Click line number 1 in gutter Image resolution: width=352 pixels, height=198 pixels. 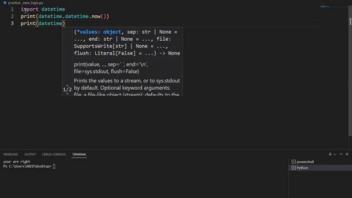[x=12, y=9]
